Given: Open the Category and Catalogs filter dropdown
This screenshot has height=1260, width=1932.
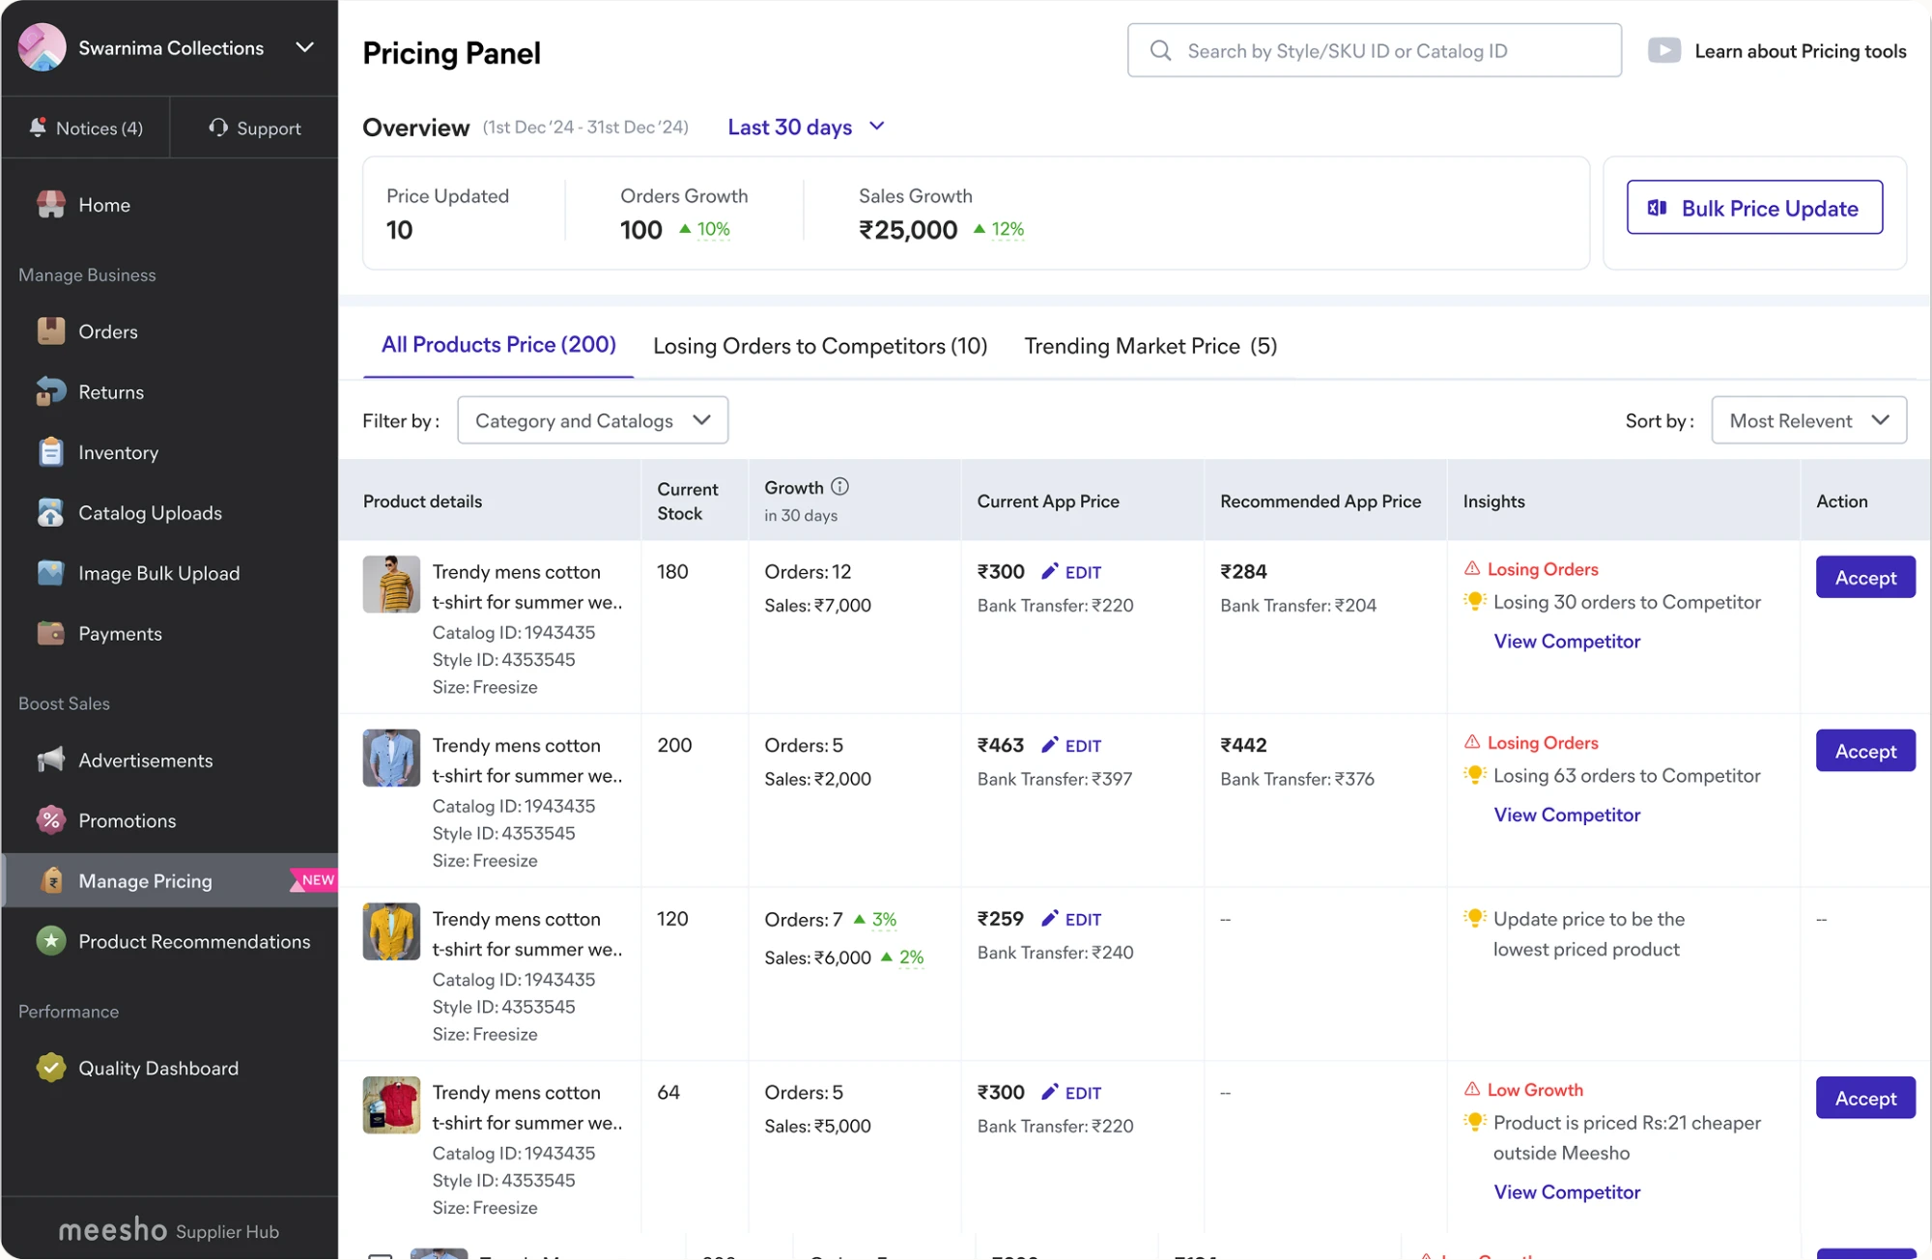Looking at the screenshot, I should click(x=593, y=420).
